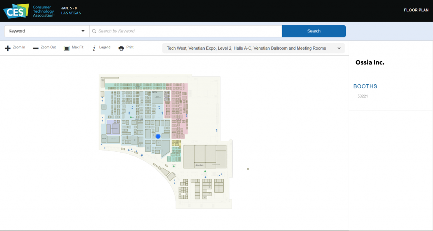The image size is (433, 231).
Task: Click the Max Fit icon
Action: pos(66,48)
